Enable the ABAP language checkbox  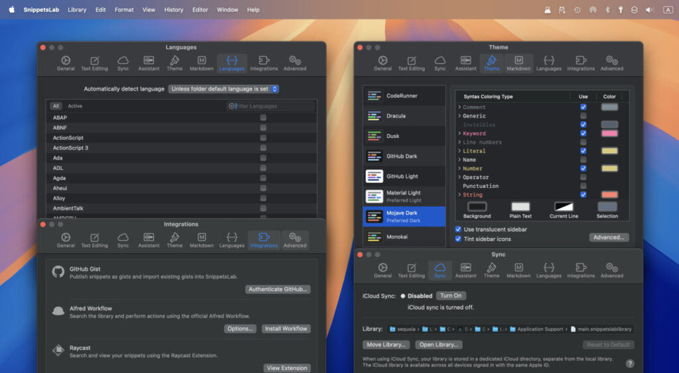[x=263, y=118]
